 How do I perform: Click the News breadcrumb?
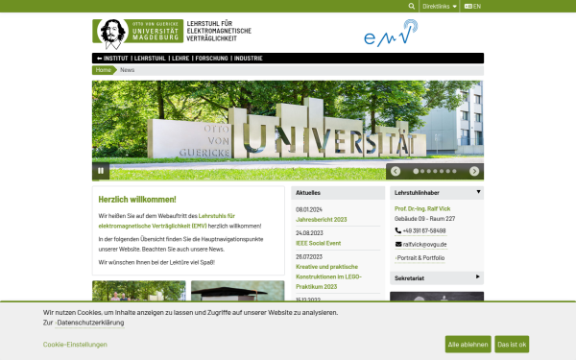(x=127, y=70)
